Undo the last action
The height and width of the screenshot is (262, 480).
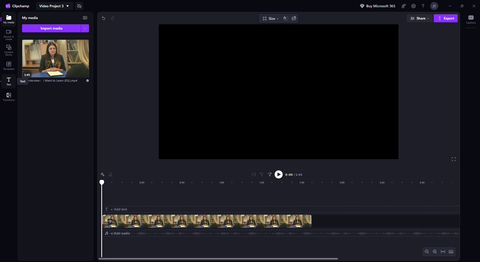click(104, 18)
